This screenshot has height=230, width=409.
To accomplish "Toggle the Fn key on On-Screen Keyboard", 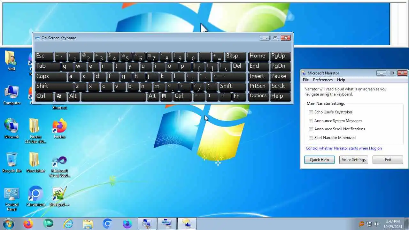I will tap(239, 96).
